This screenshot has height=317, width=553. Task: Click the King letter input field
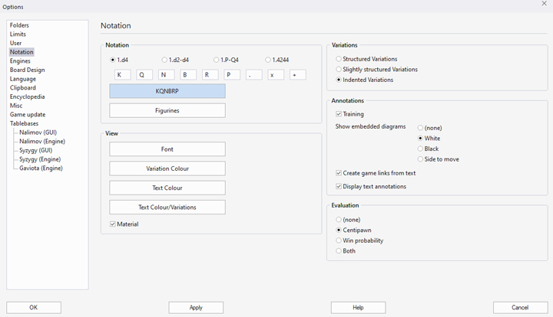123,75
